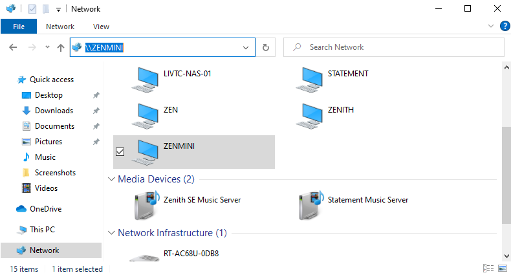Image resolution: width=511 pixels, height=275 pixels.
Task: Switch to details view in status bar
Action: pos(488,269)
